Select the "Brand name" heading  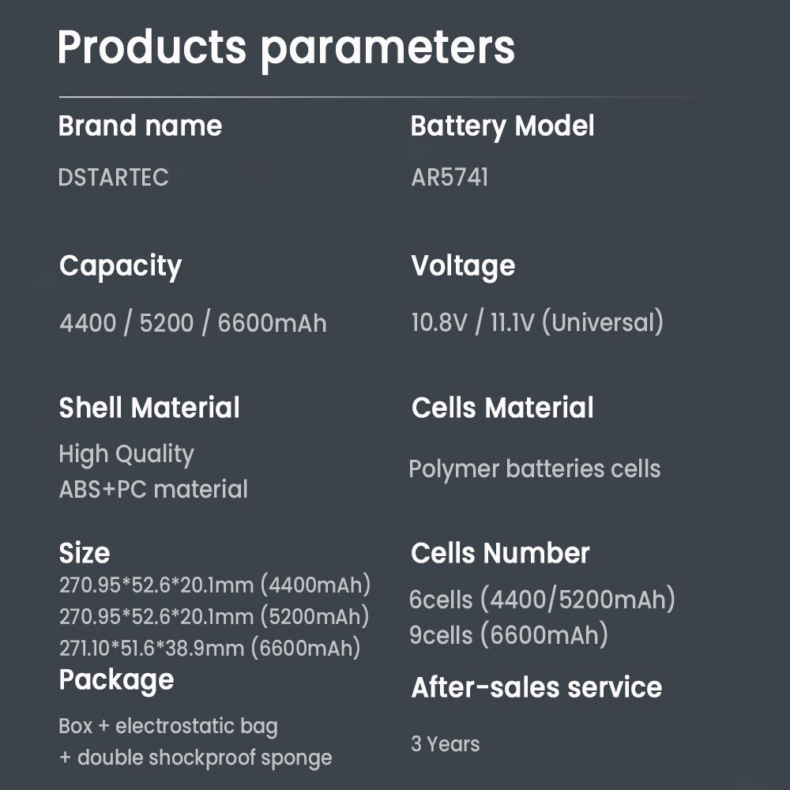tap(141, 126)
